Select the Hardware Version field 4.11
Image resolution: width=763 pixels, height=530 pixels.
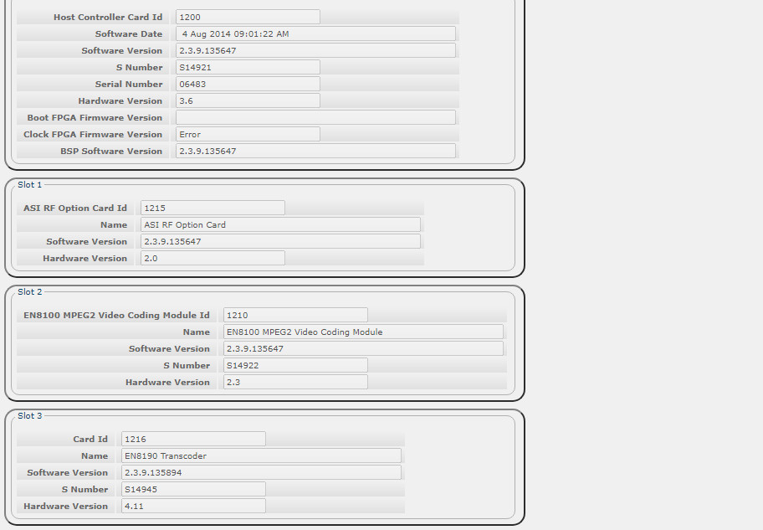(193, 506)
